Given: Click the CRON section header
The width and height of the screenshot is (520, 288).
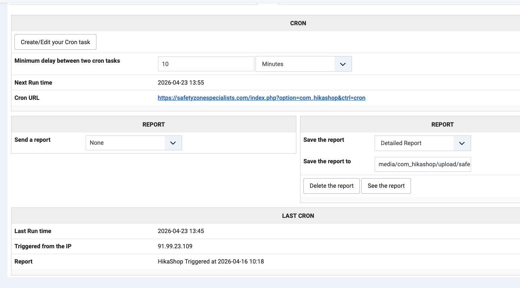Looking at the screenshot, I should pos(298,23).
